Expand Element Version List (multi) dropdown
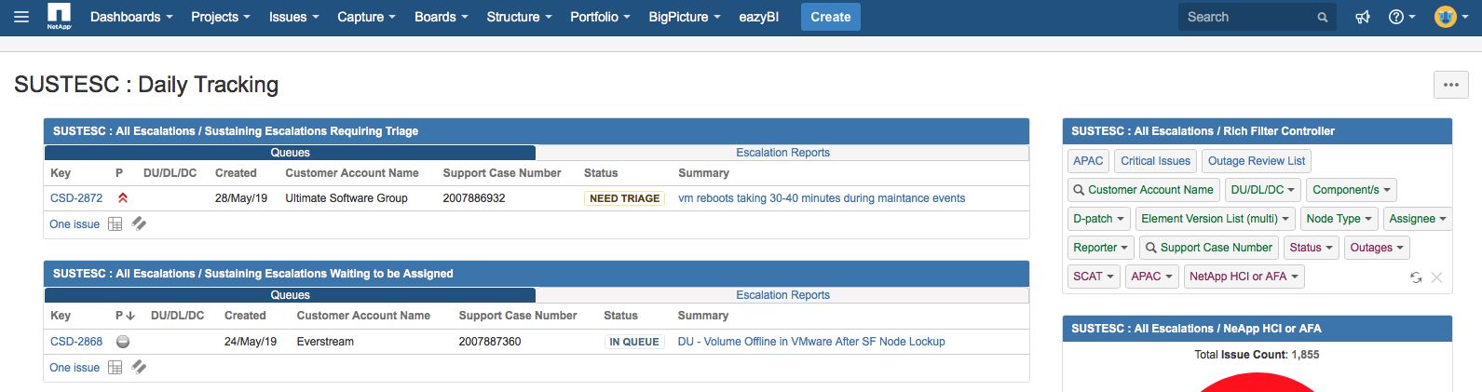The height and width of the screenshot is (392, 1482). pos(1216,219)
